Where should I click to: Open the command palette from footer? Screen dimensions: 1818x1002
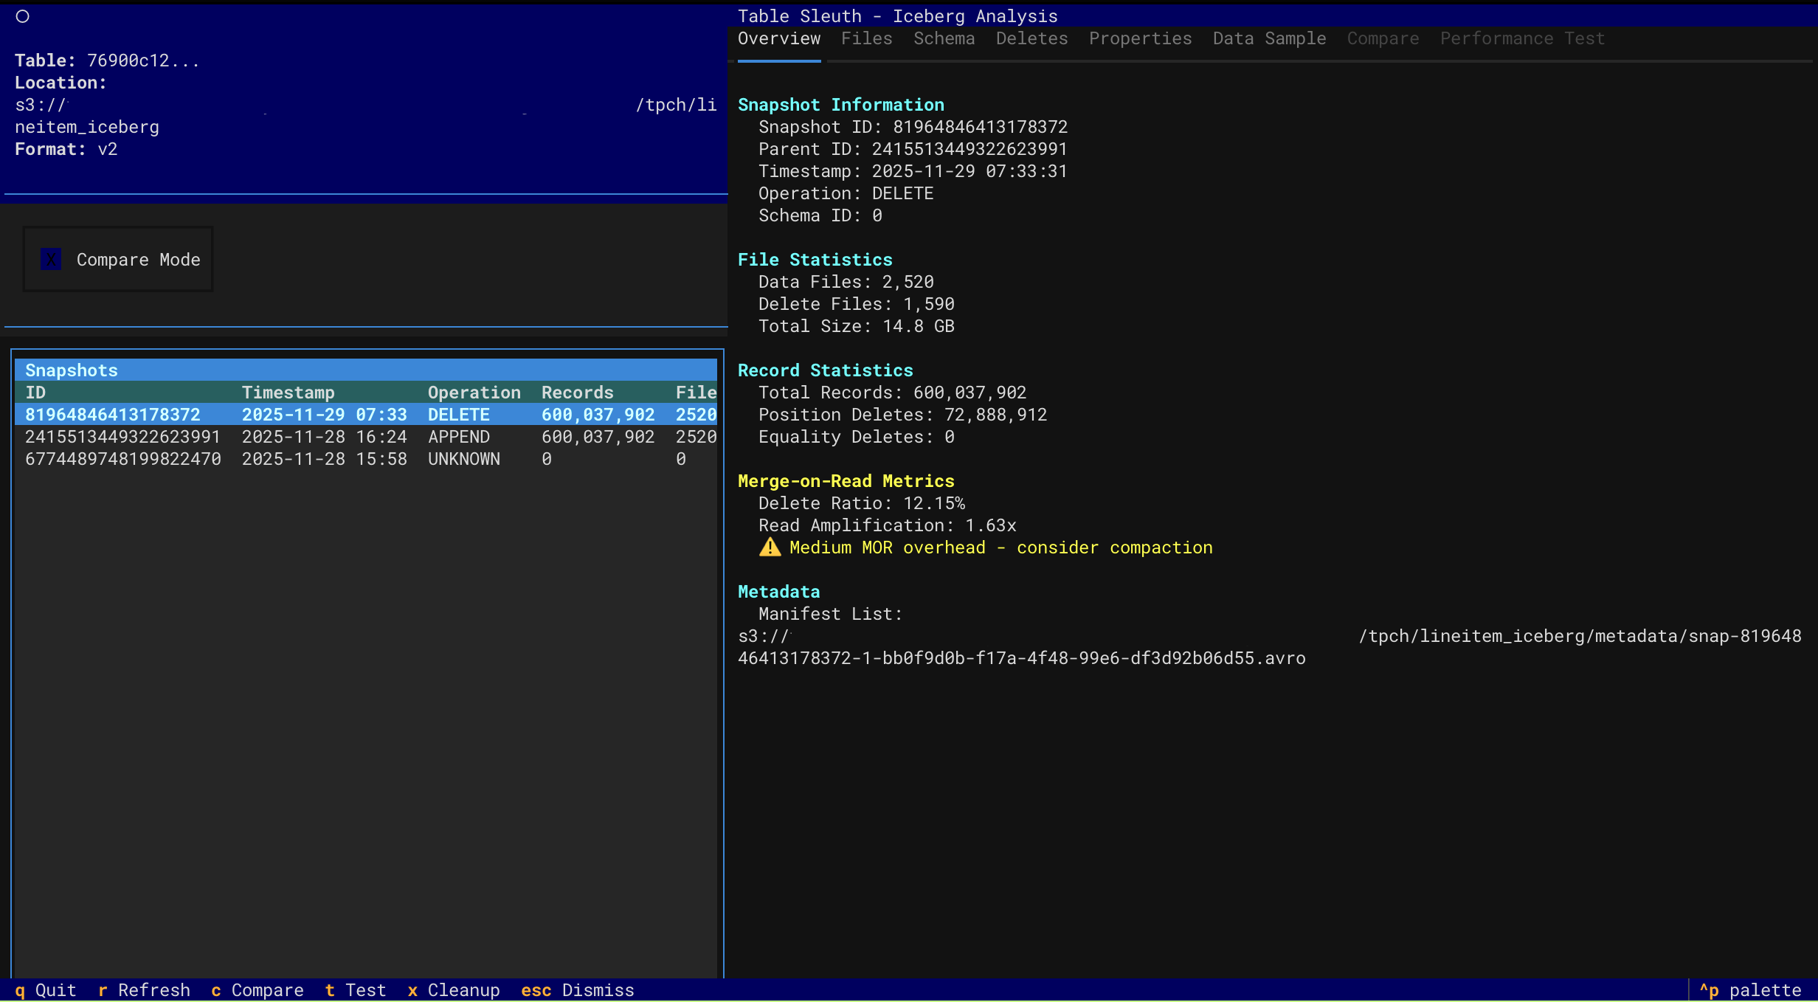point(1750,990)
